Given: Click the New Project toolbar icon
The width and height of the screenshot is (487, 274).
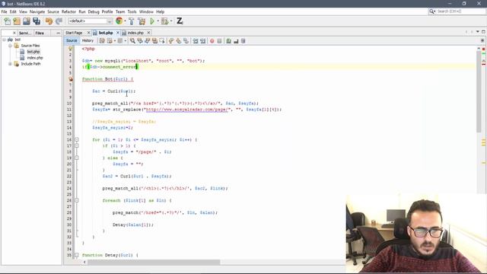Looking at the screenshot, I should (x=17, y=21).
